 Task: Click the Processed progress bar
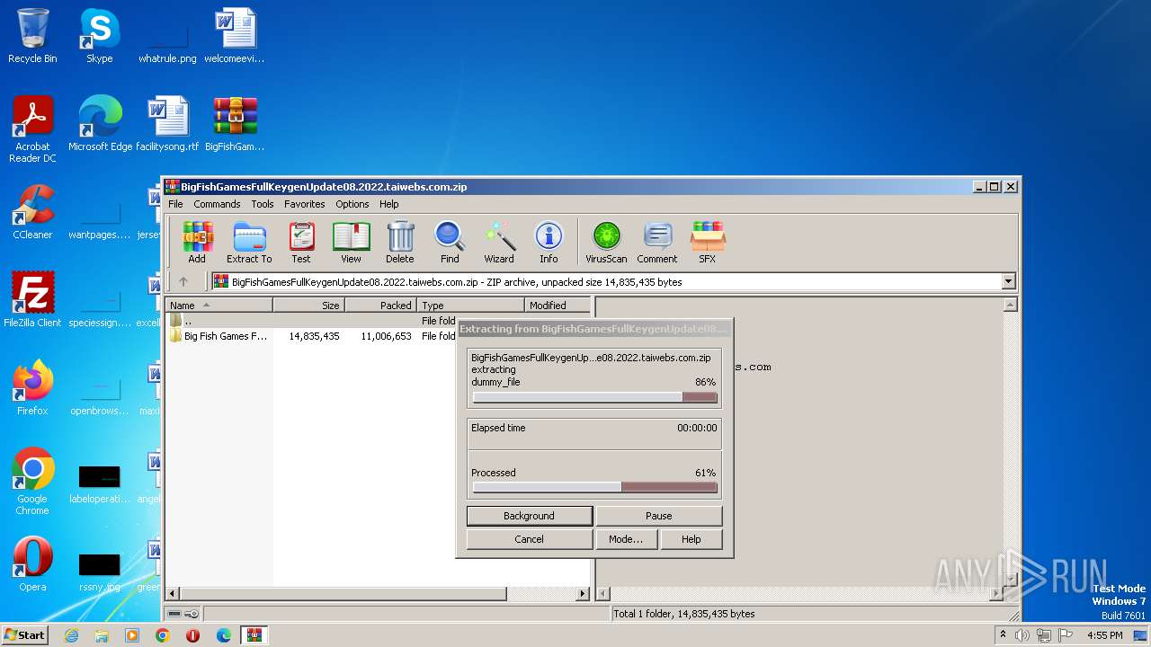click(594, 487)
